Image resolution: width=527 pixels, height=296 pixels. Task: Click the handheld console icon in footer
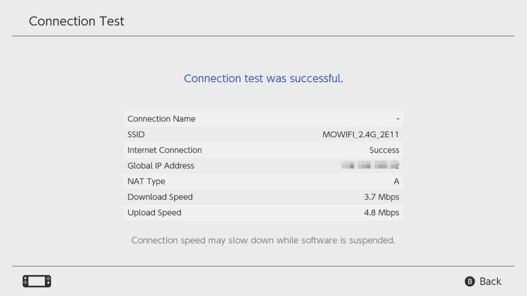coord(37,281)
